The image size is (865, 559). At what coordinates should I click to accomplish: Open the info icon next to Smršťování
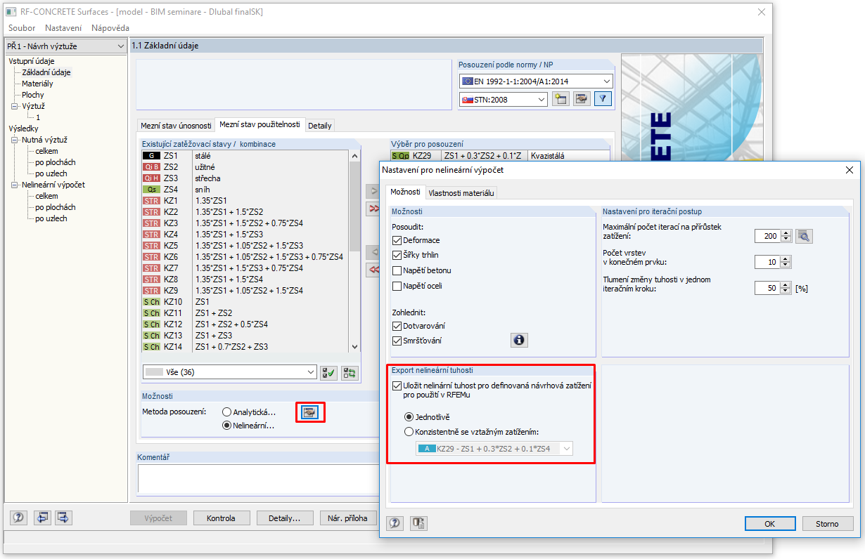(x=519, y=341)
